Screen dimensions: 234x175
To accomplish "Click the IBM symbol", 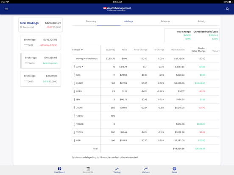I will pos(78,99).
